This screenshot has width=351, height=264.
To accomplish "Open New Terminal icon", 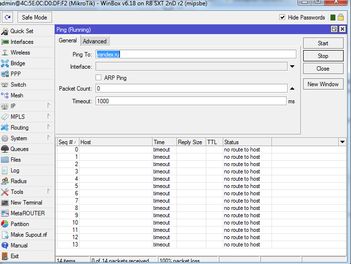I will (5, 203).
